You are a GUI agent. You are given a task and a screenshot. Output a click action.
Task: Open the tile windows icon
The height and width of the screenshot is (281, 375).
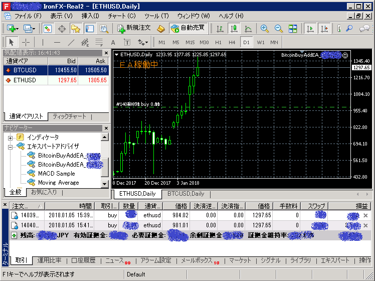tap(292, 29)
